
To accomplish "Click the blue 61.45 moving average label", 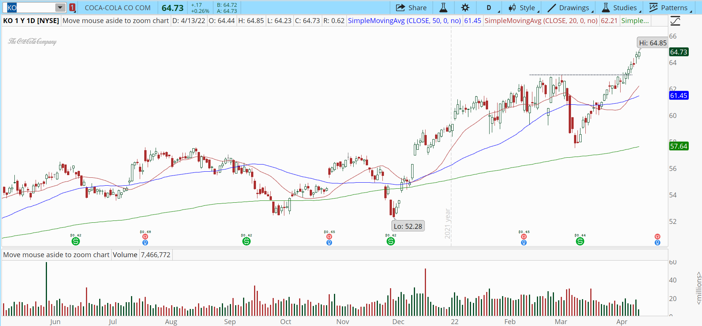I will pos(679,96).
